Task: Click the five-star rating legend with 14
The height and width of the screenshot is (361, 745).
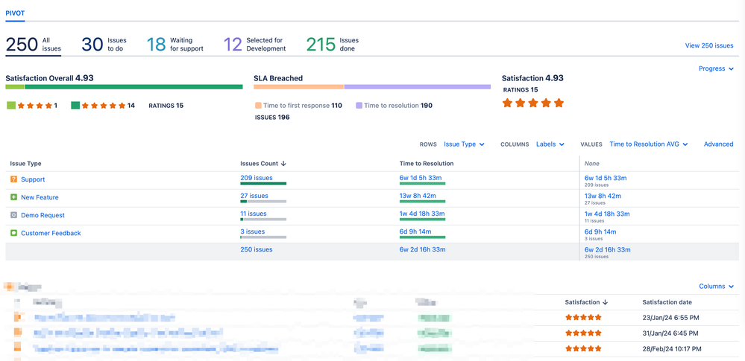Action: 104,105
